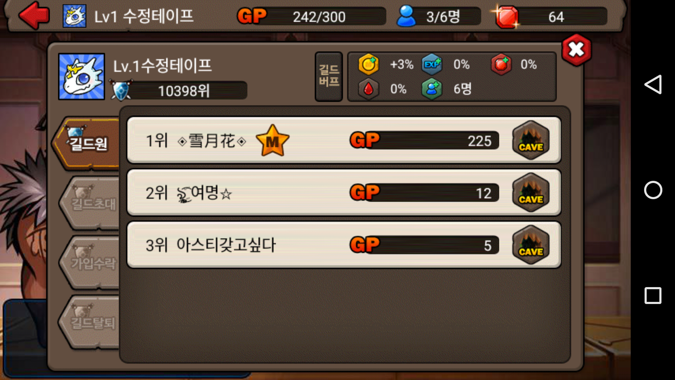675x380 pixels.
Task: Tap the red ruby buff icon
Action: point(501,65)
